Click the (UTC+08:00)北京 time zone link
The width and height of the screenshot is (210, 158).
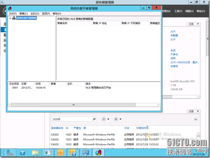(x=185, y=62)
